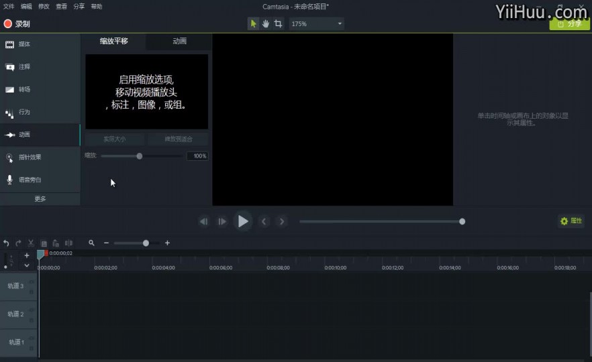Jump to previous clip with left chevron
The height and width of the screenshot is (362, 592).
tap(264, 221)
